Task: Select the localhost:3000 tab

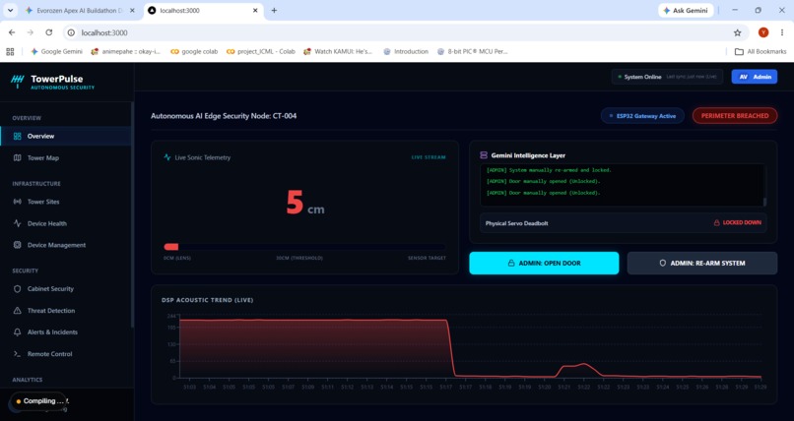Action: click(204, 10)
